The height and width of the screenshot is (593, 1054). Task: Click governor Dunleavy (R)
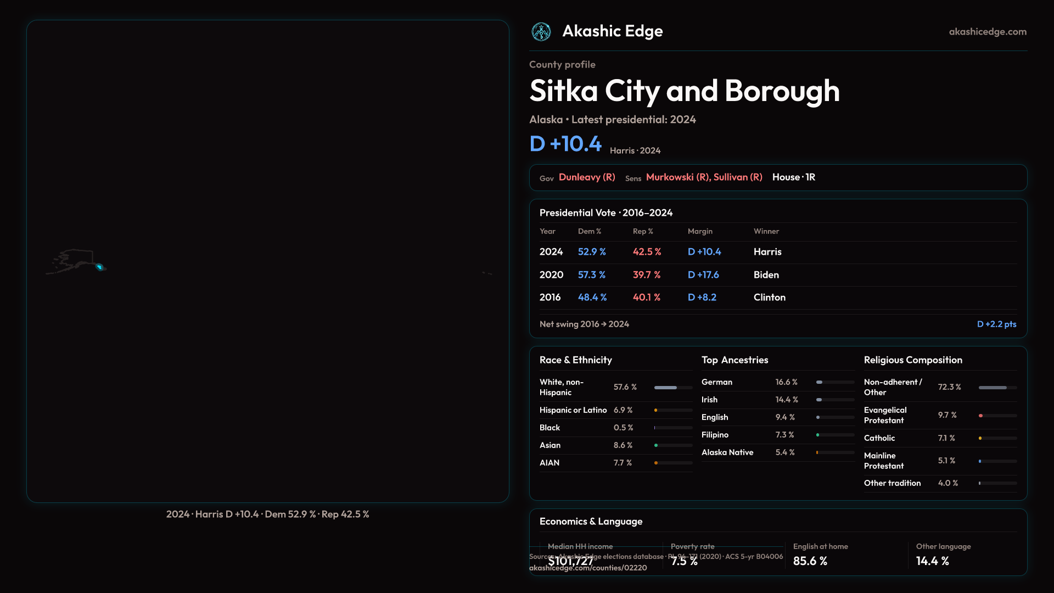point(586,177)
